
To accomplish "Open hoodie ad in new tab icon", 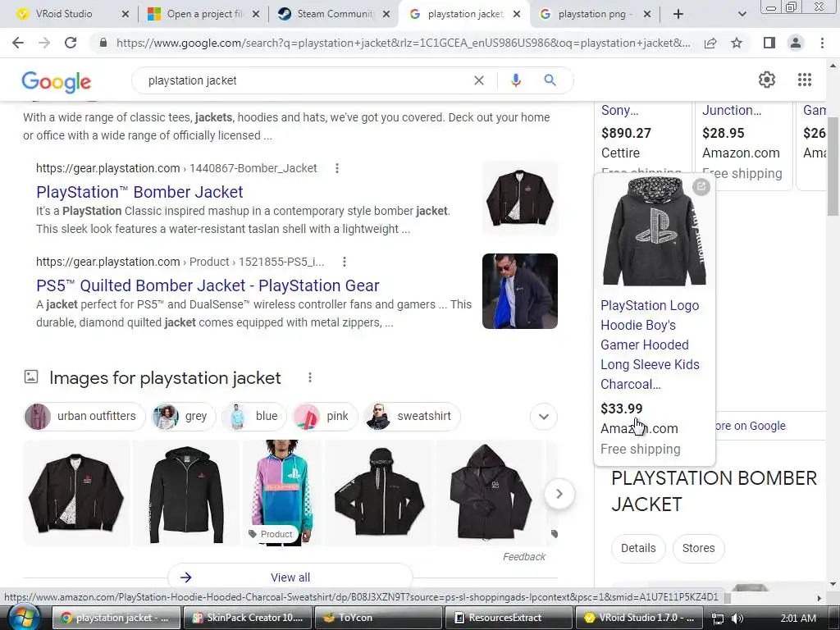I will pos(701,187).
